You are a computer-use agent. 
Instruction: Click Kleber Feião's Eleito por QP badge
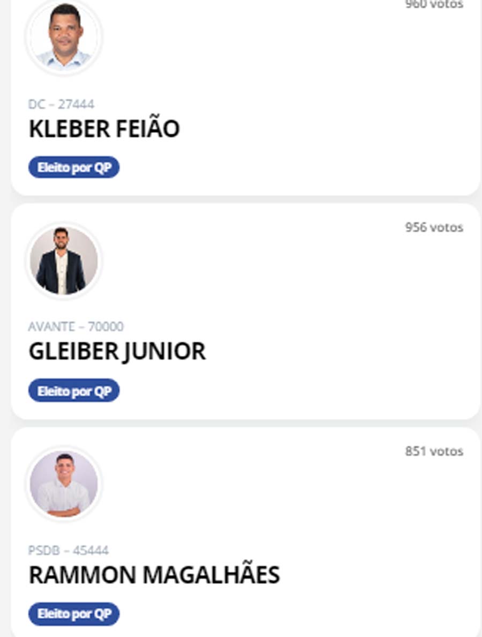(74, 168)
